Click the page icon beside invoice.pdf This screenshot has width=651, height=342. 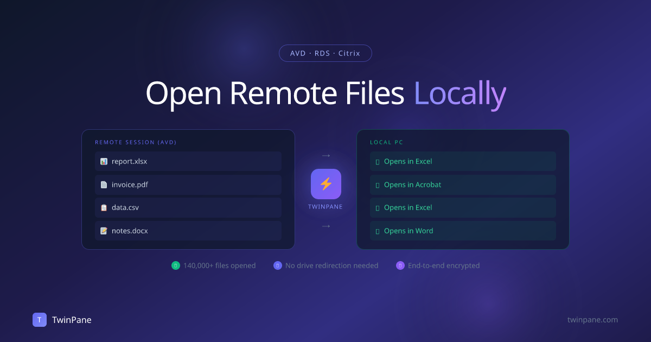(104, 185)
